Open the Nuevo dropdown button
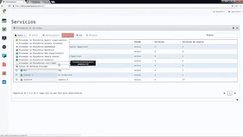The width and height of the screenshot is (243, 137). click(x=20, y=35)
